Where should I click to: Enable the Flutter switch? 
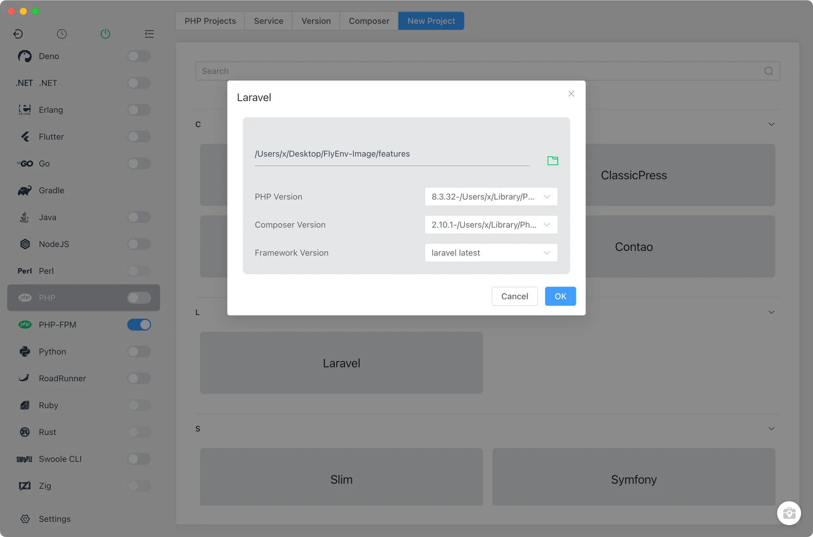[x=139, y=137]
